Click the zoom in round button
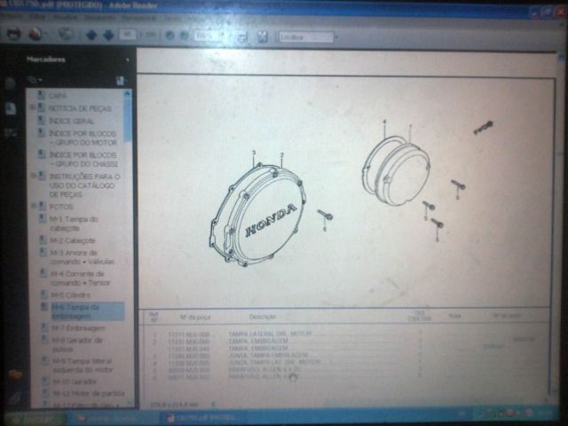The height and width of the screenshot is (426, 568). [185, 35]
